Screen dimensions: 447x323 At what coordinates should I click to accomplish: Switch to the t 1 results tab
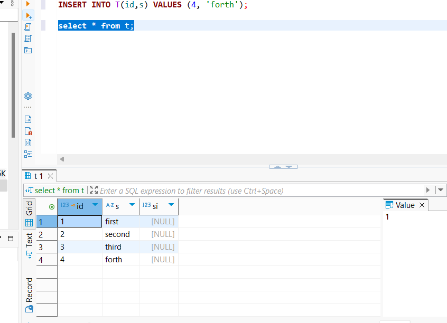tap(39, 176)
